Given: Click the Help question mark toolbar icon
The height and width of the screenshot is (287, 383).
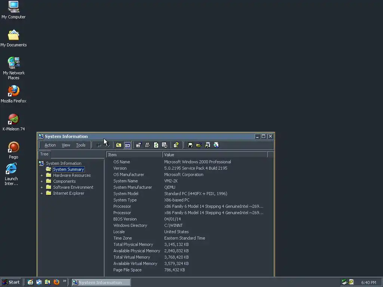Looking at the screenshot, I should [176, 145].
